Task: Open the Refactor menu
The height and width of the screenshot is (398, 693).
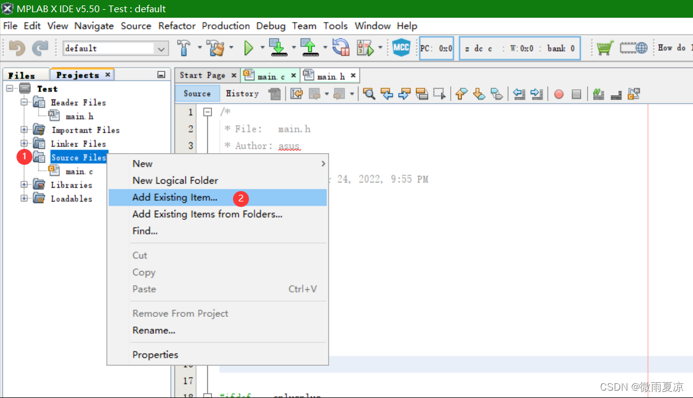Action: tap(177, 26)
